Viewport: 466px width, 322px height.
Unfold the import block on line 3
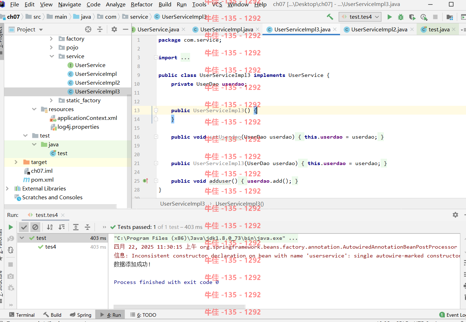[x=156, y=57]
